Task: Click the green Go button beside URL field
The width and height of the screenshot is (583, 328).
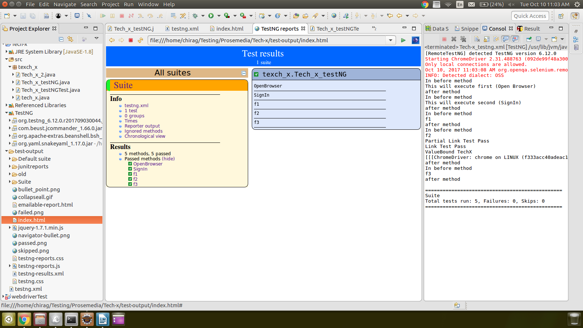Action: click(403, 40)
